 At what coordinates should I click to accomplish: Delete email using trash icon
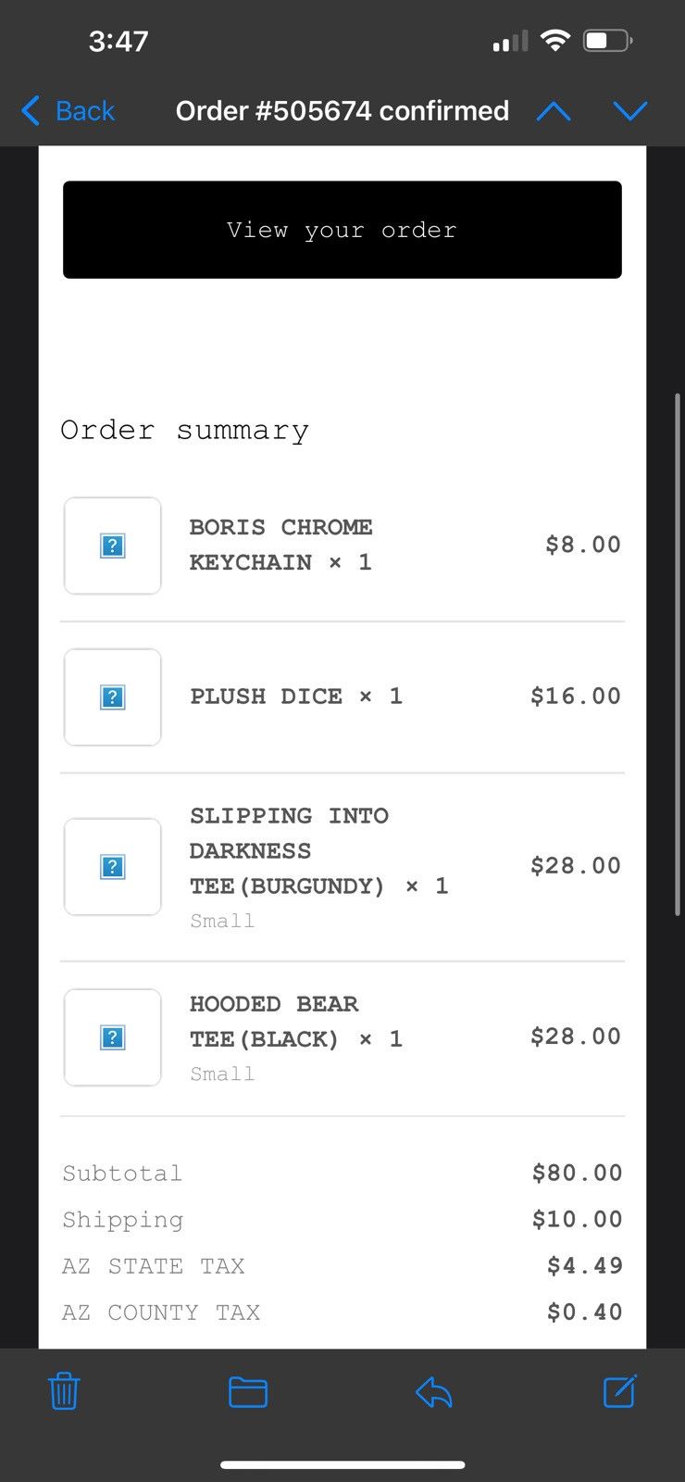tap(64, 1391)
